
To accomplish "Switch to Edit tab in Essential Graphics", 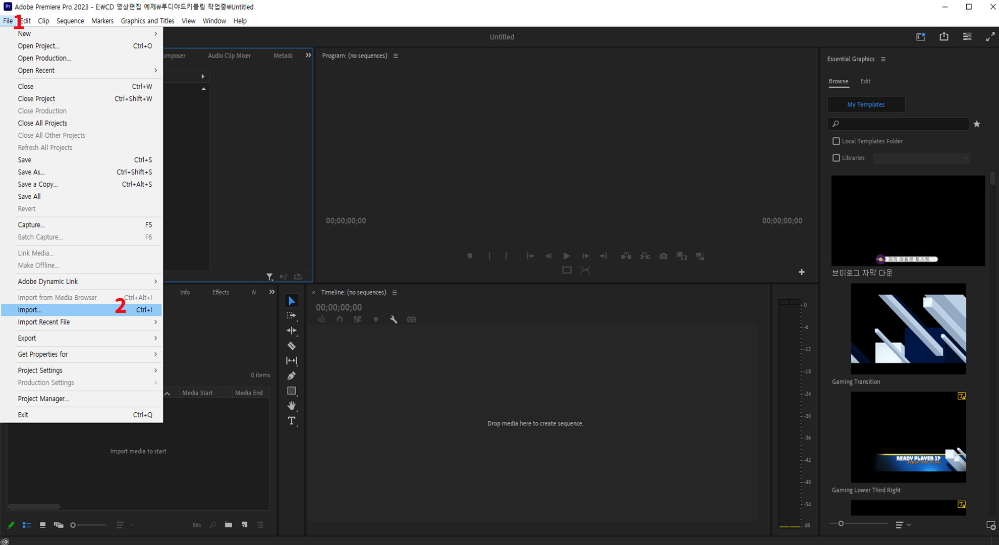I will [x=865, y=81].
